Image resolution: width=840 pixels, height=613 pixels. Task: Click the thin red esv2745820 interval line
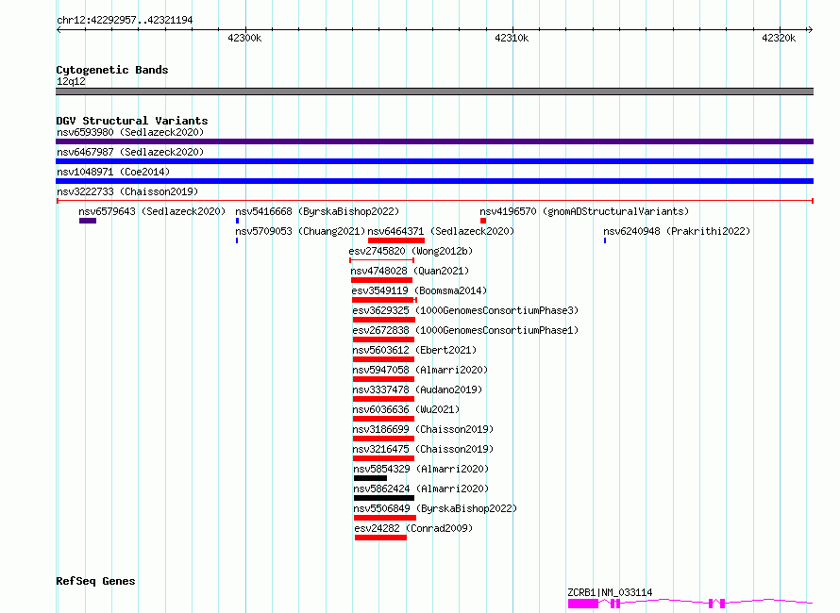coord(381,260)
